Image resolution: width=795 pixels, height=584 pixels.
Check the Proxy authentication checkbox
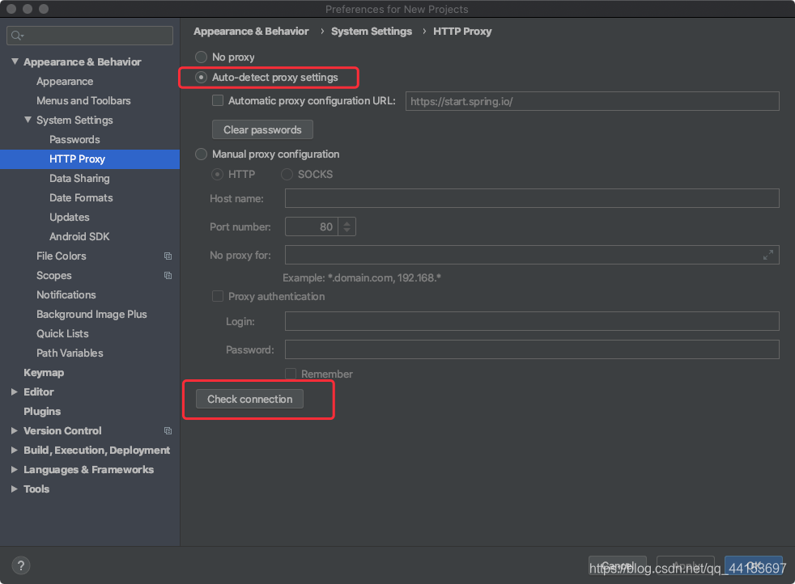click(x=218, y=296)
